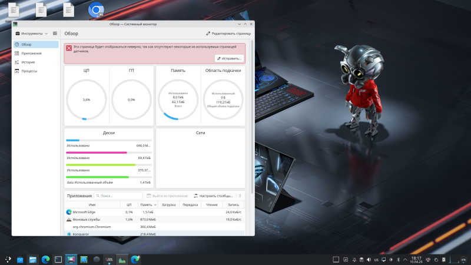Click the ЦП usage circular gauge
The image size is (471, 265).
(87, 100)
